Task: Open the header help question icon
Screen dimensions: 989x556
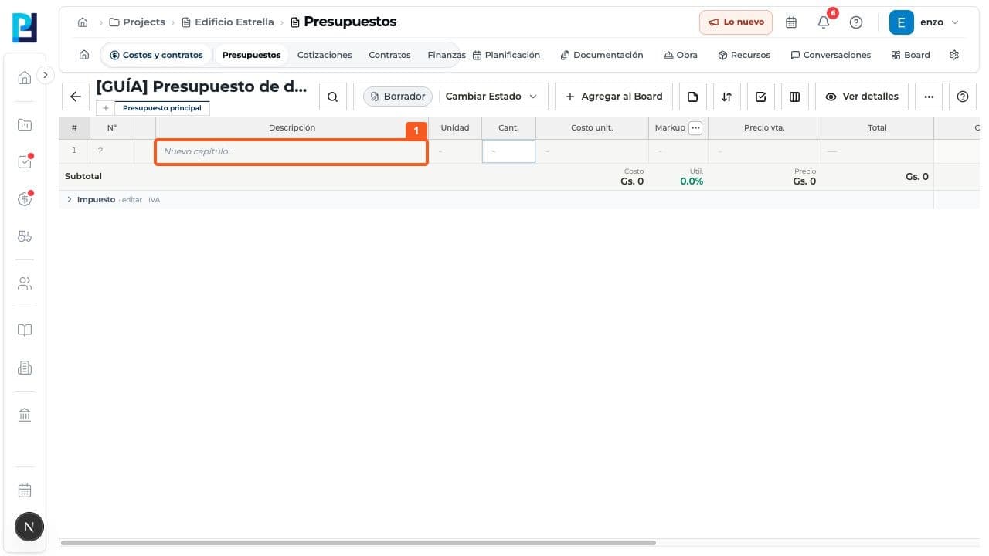Action: [x=856, y=22]
